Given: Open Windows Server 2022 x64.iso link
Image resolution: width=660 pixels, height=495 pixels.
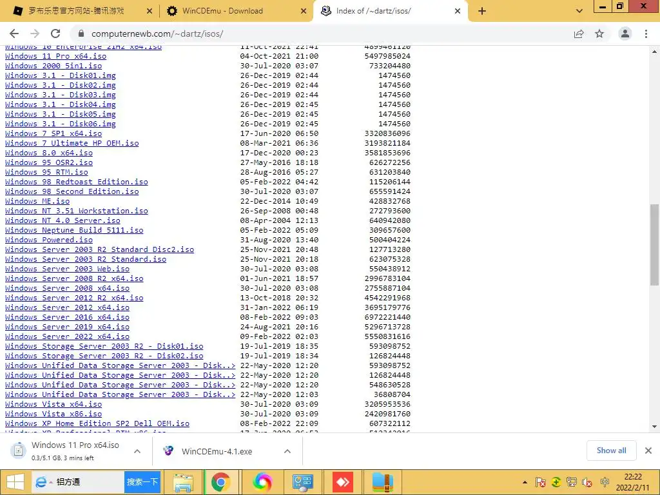Looking at the screenshot, I should [67, 336].
